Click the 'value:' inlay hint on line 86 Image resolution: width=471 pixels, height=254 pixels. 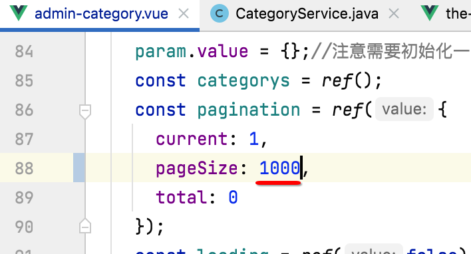coord(404,109)
